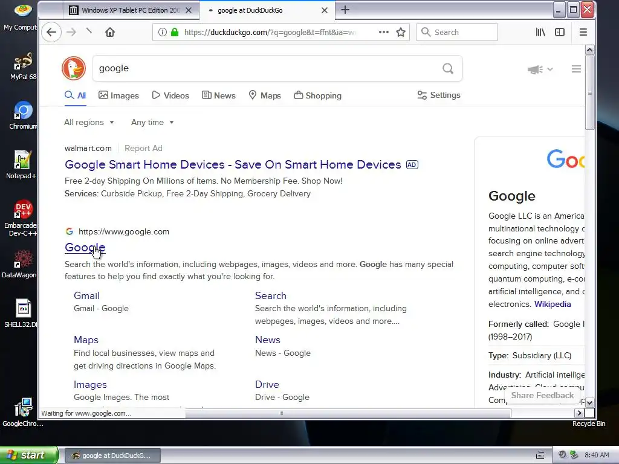The height and width of the screenshot is (464, 619).
Task: Open the Google result title link
Action: [85, 247]
